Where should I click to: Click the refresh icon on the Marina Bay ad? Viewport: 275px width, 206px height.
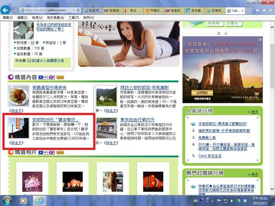tap(260, 40)
